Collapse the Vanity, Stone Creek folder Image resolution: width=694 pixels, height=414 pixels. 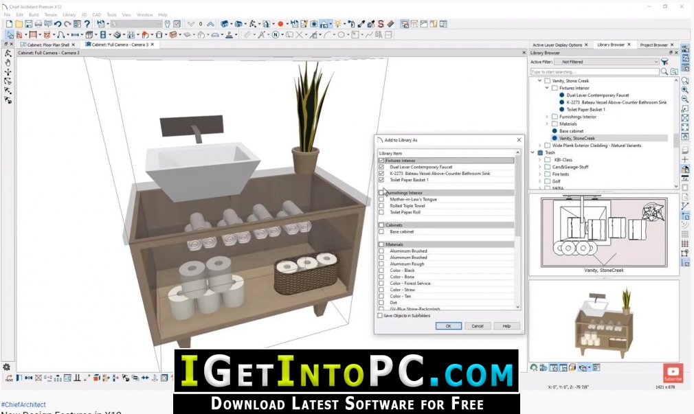[x=539, y=81]
